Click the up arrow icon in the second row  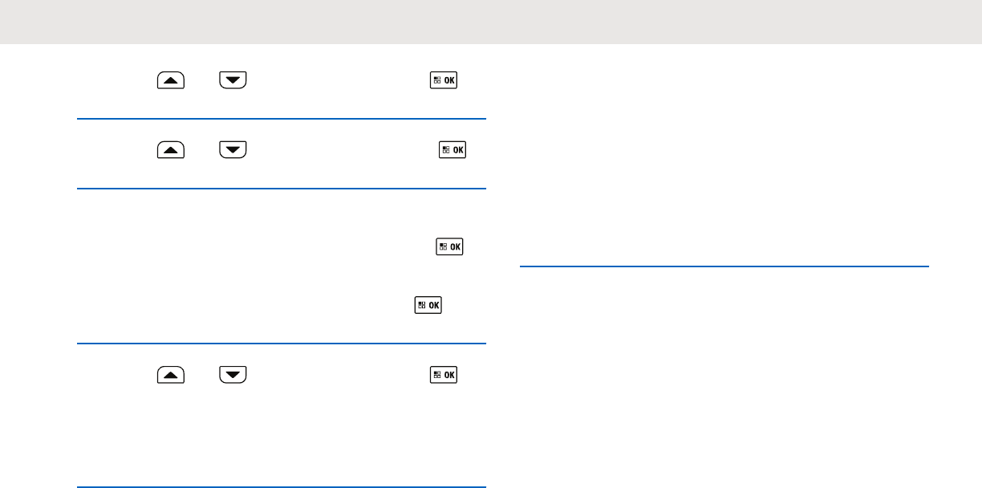(171, 149)
